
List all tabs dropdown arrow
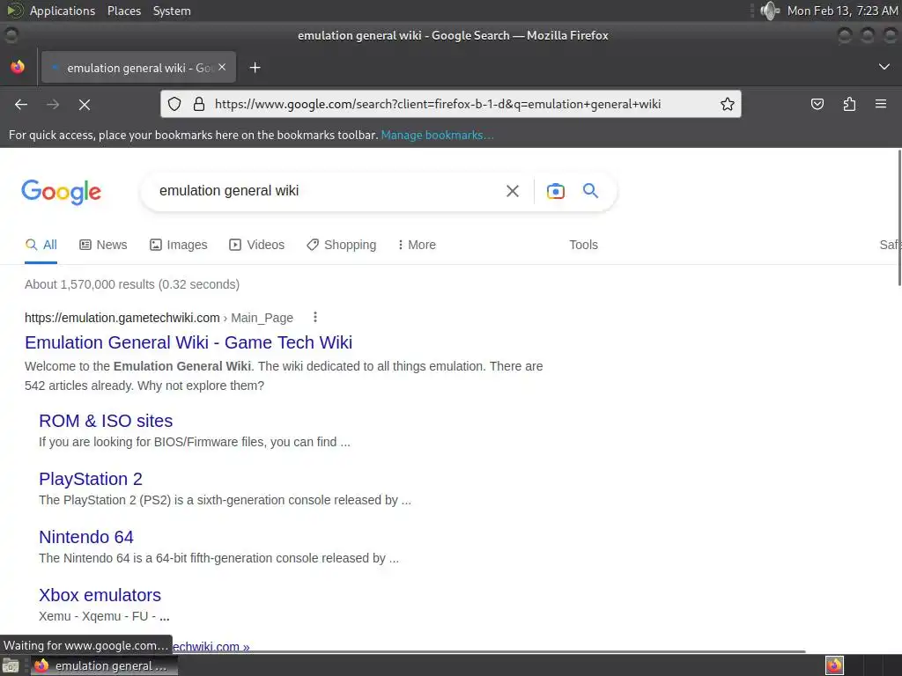tap(884, 67)
